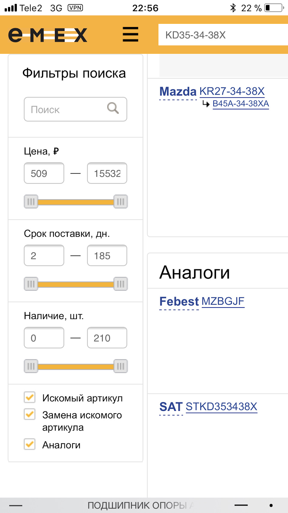Open the hamburger menu

click(x=130, y=34)
